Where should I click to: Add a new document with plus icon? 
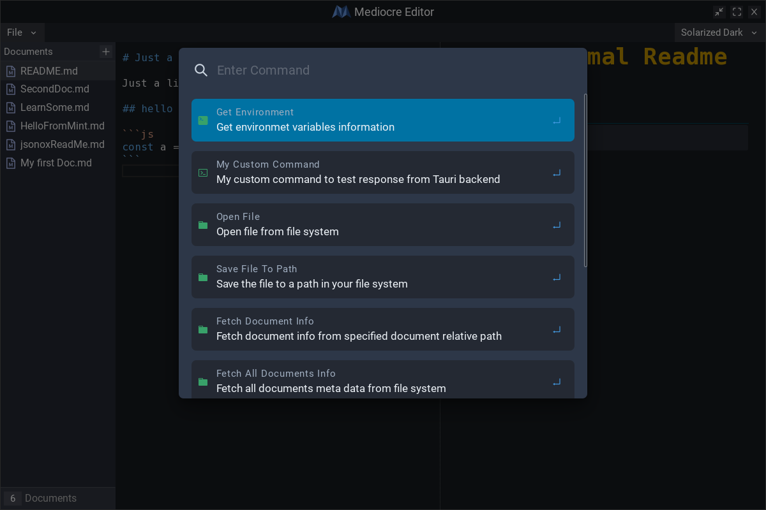pos(106,52)
